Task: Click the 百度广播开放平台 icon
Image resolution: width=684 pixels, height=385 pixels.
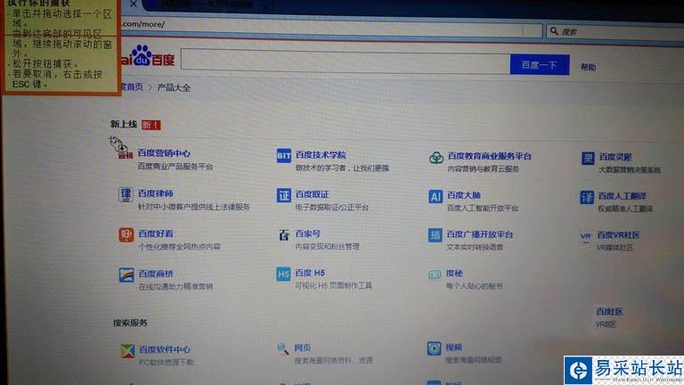Action: pos(435,235)
